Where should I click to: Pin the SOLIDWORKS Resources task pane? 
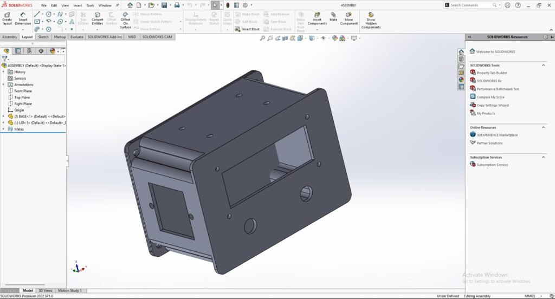point(546,37)
